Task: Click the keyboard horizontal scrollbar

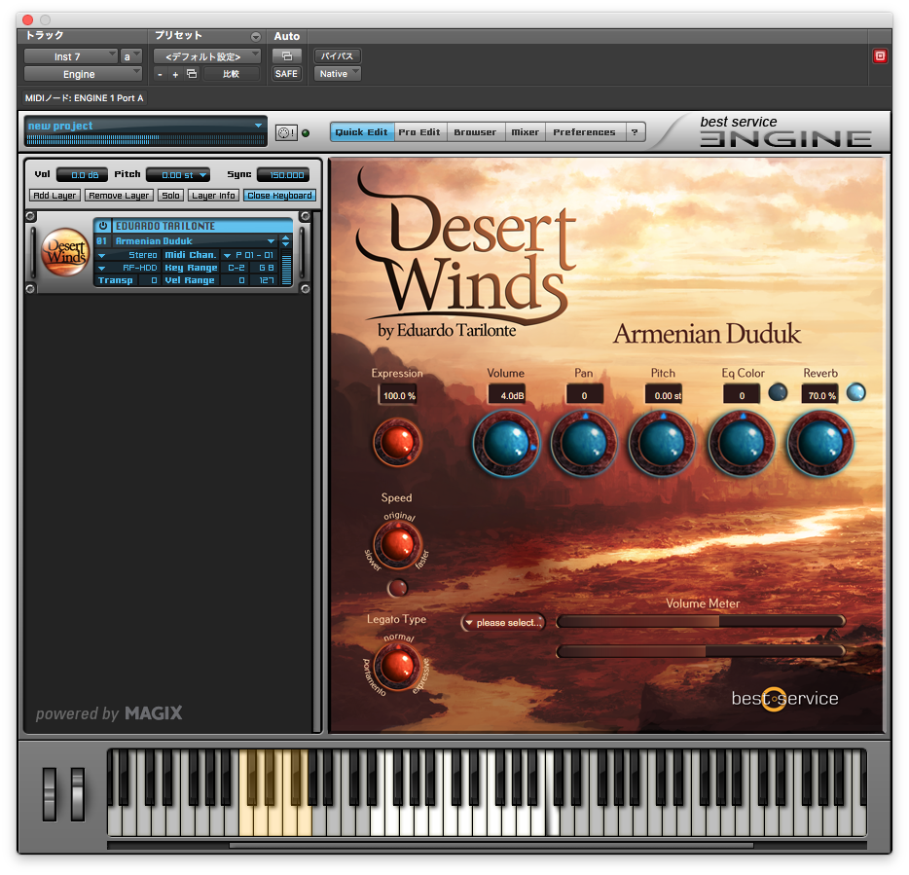Action: (491, 846)
